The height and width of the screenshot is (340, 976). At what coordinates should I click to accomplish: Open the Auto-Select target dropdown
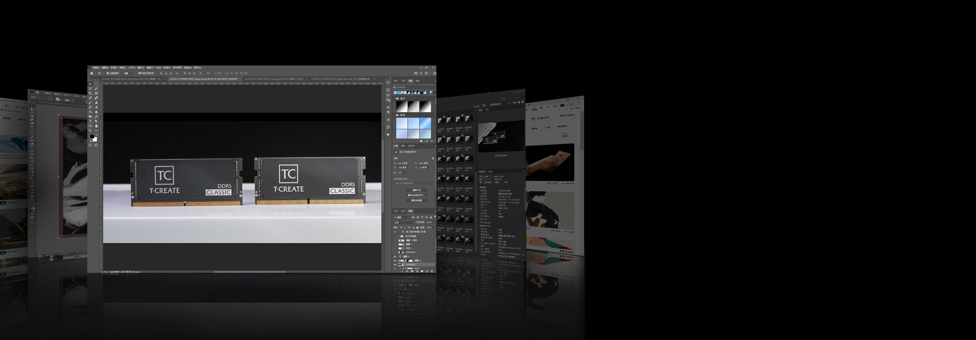tap(128, 74)
